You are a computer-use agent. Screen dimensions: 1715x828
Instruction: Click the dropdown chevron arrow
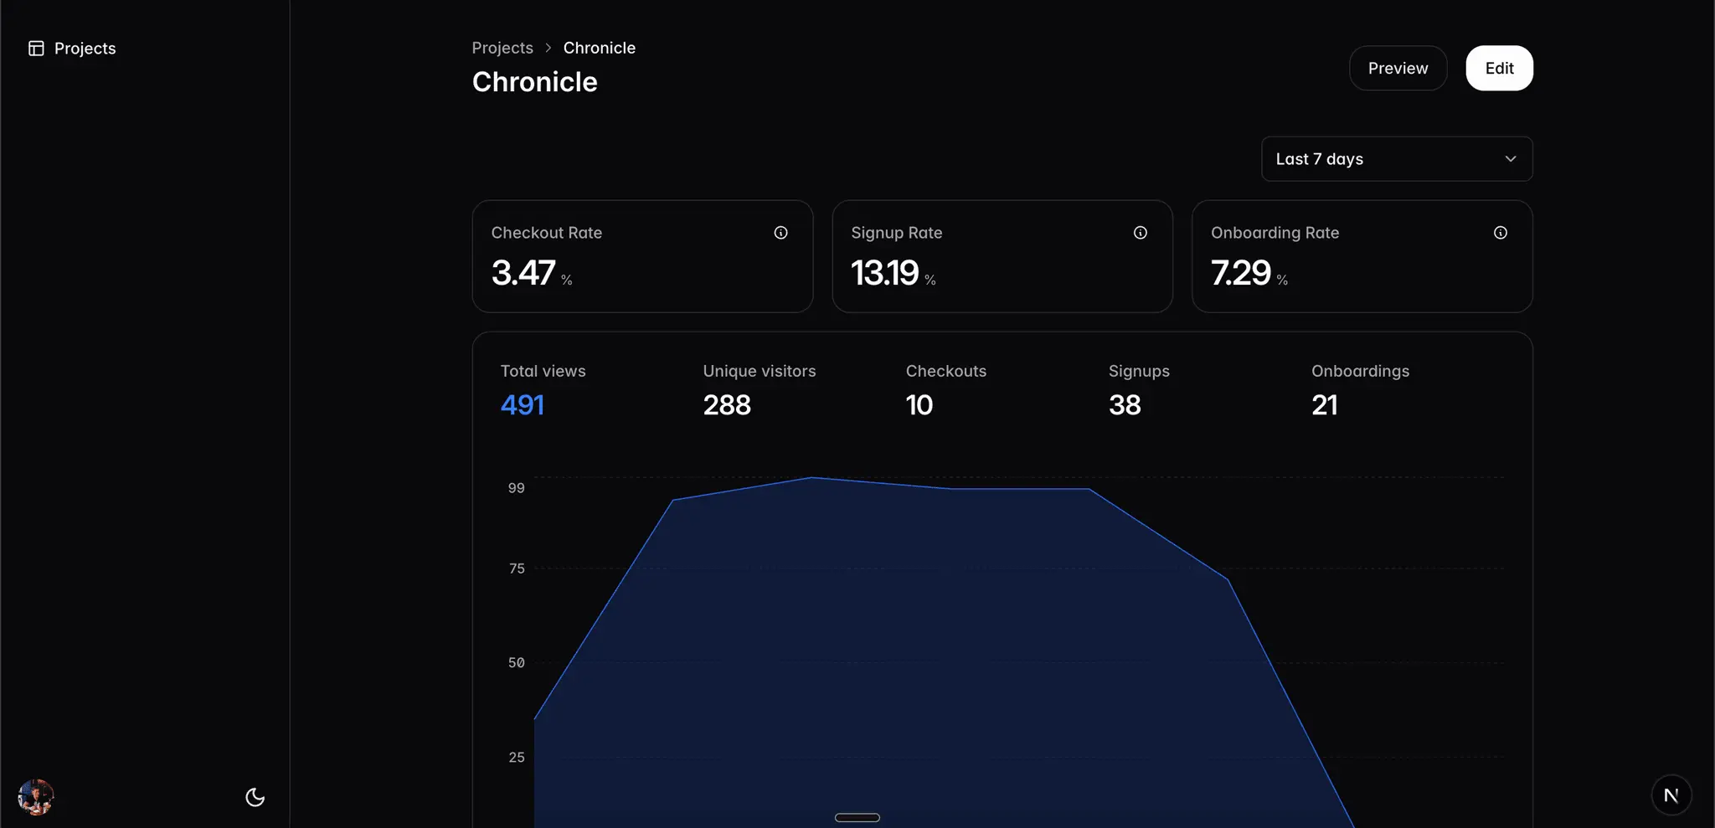click(1511, 159)
